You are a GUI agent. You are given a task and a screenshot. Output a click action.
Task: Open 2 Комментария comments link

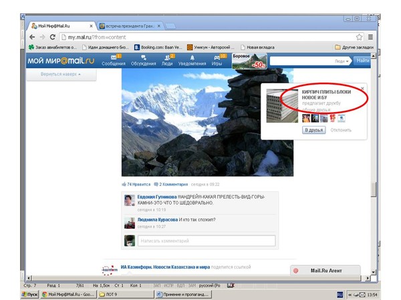pyautogui.click(x=171, y=184)
